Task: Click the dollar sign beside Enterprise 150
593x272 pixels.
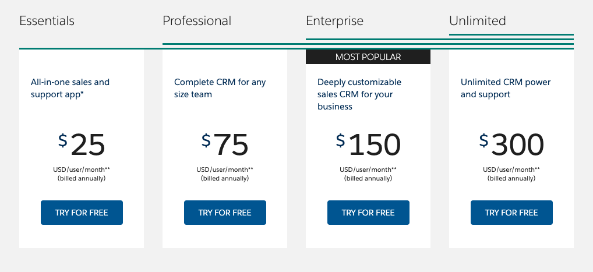Action: click(340, 140)
